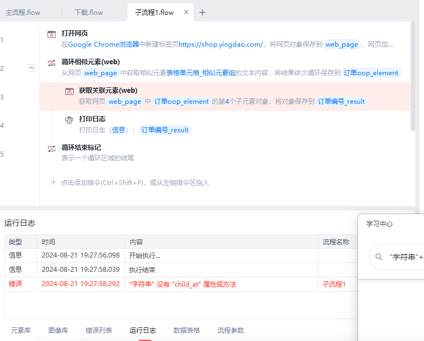Click the search icon in 学习中心
Viewport: 424px width, 341px height.
coord(379,257)
